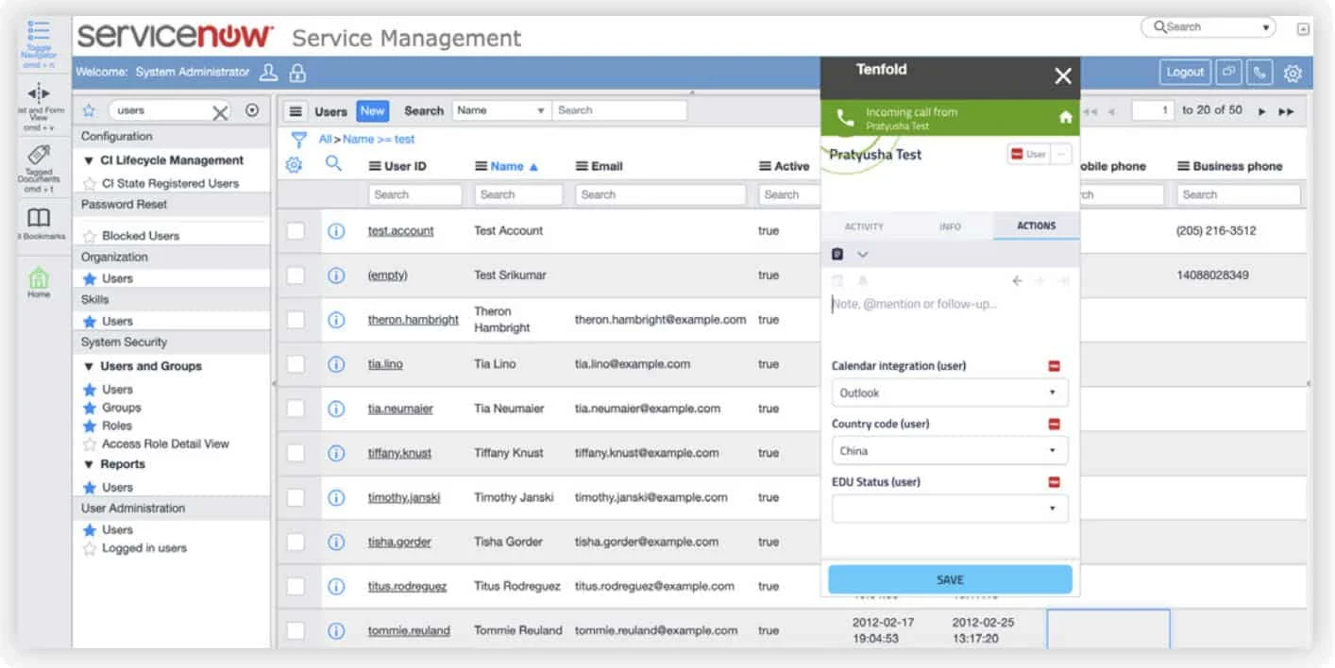
Task: Open list personalize gear icon
Action: 294,165
